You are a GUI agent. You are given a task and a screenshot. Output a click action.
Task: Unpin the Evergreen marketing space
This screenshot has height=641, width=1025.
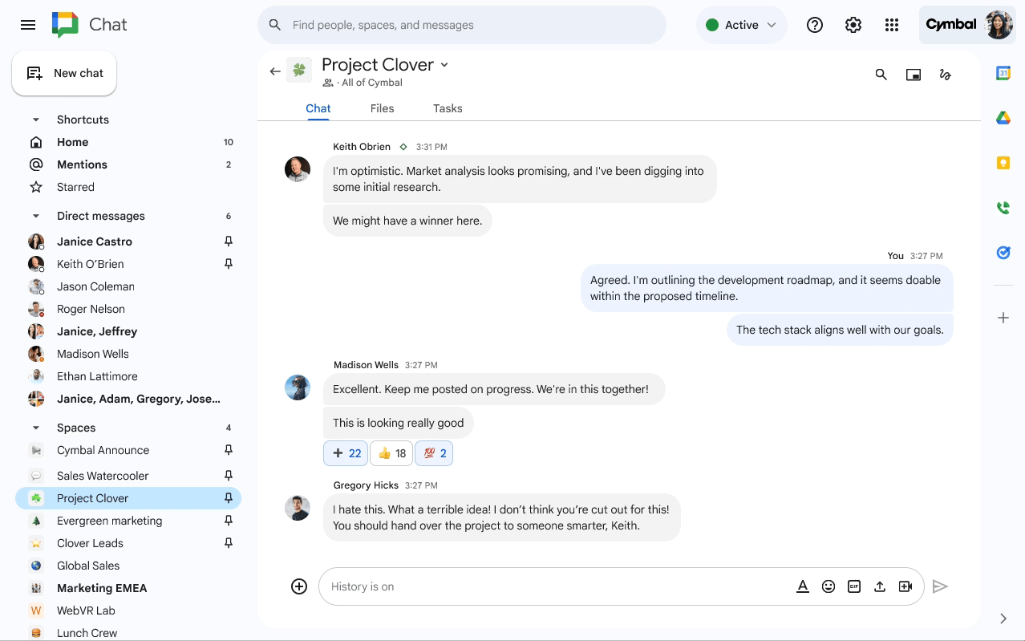[x=229, y=521]
